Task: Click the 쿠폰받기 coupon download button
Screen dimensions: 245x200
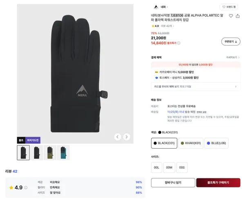Action: click(x=231, y=42)
